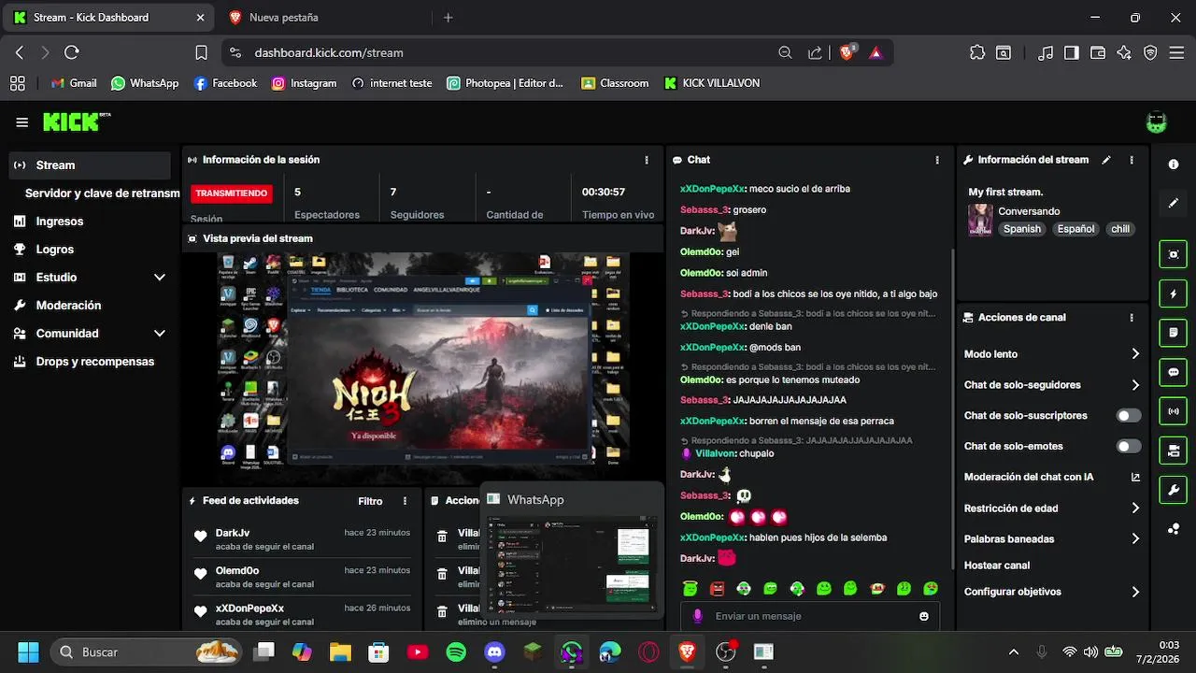Toggle the broadcast session info widget icon
This screenshot has width=1196, height=673.
point(1174,411)
